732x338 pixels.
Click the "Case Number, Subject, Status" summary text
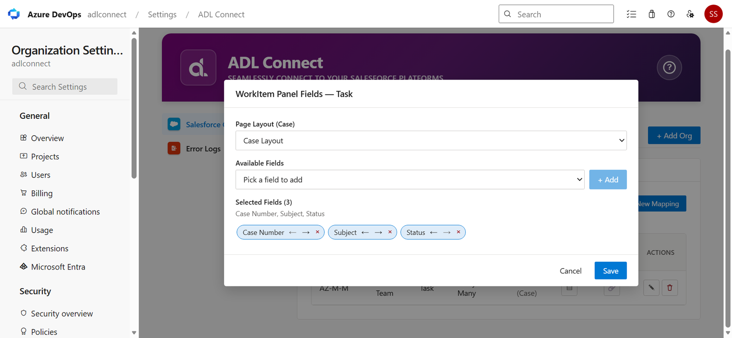280,214
